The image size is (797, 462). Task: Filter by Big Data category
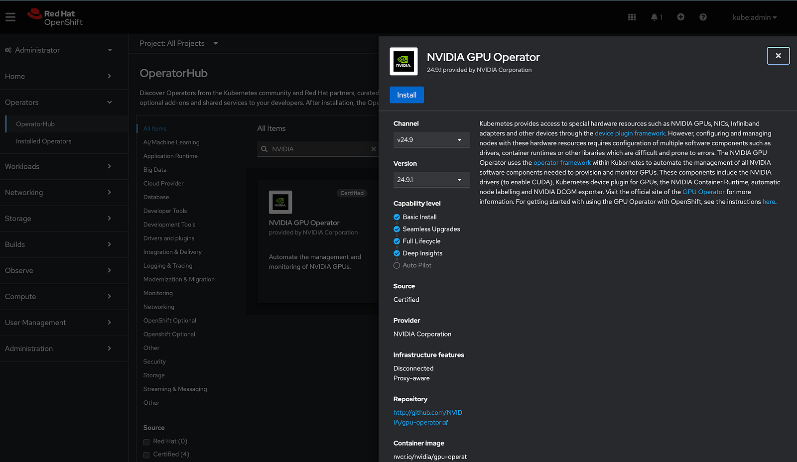pos(155,170)
